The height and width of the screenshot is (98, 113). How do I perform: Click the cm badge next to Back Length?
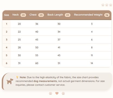point(68,15)
